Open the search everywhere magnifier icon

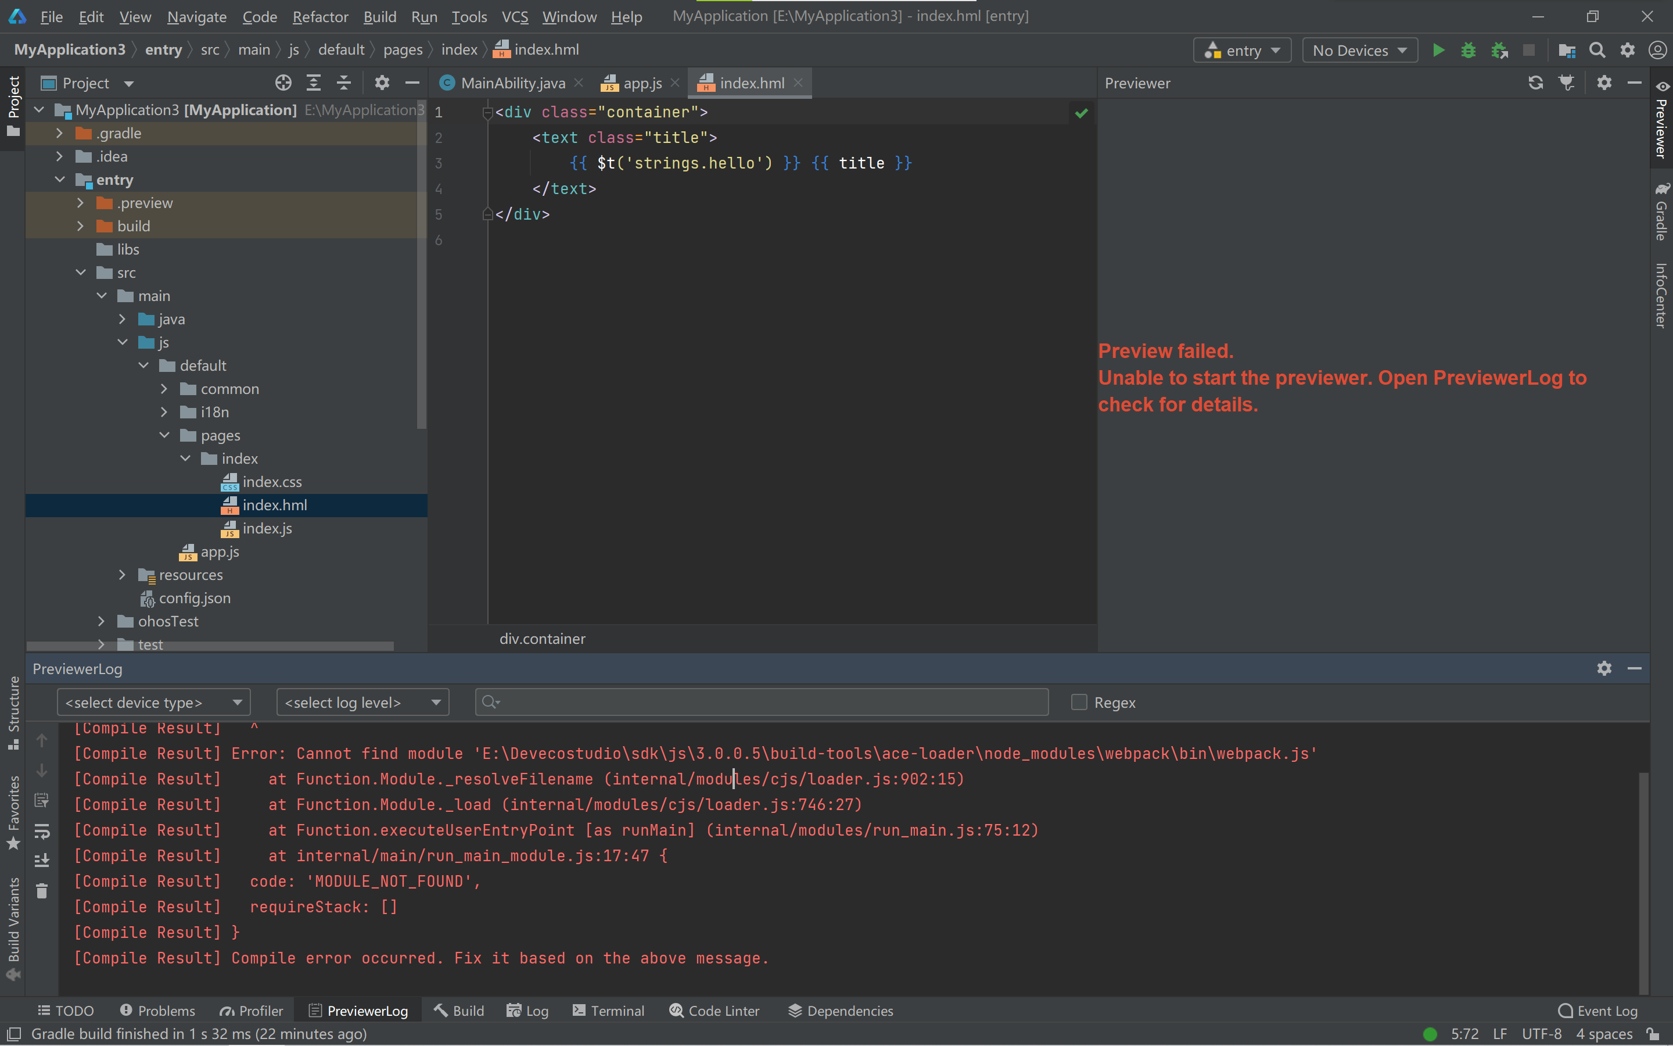[1597, 50]
